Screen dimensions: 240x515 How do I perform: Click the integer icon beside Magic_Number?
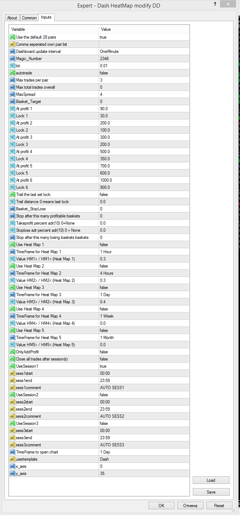(x=13, y=59)
